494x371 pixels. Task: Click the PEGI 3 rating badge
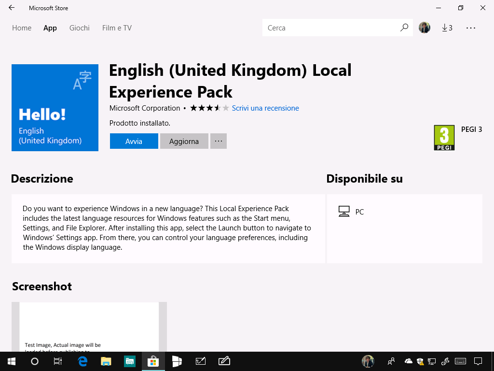tap(444, 138)
